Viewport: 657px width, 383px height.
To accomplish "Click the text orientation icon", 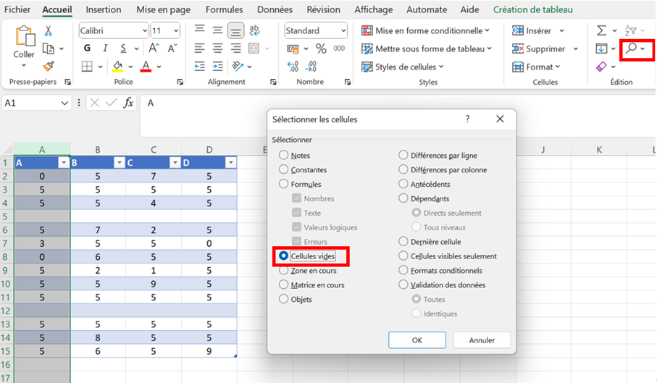I will [238, 66].
